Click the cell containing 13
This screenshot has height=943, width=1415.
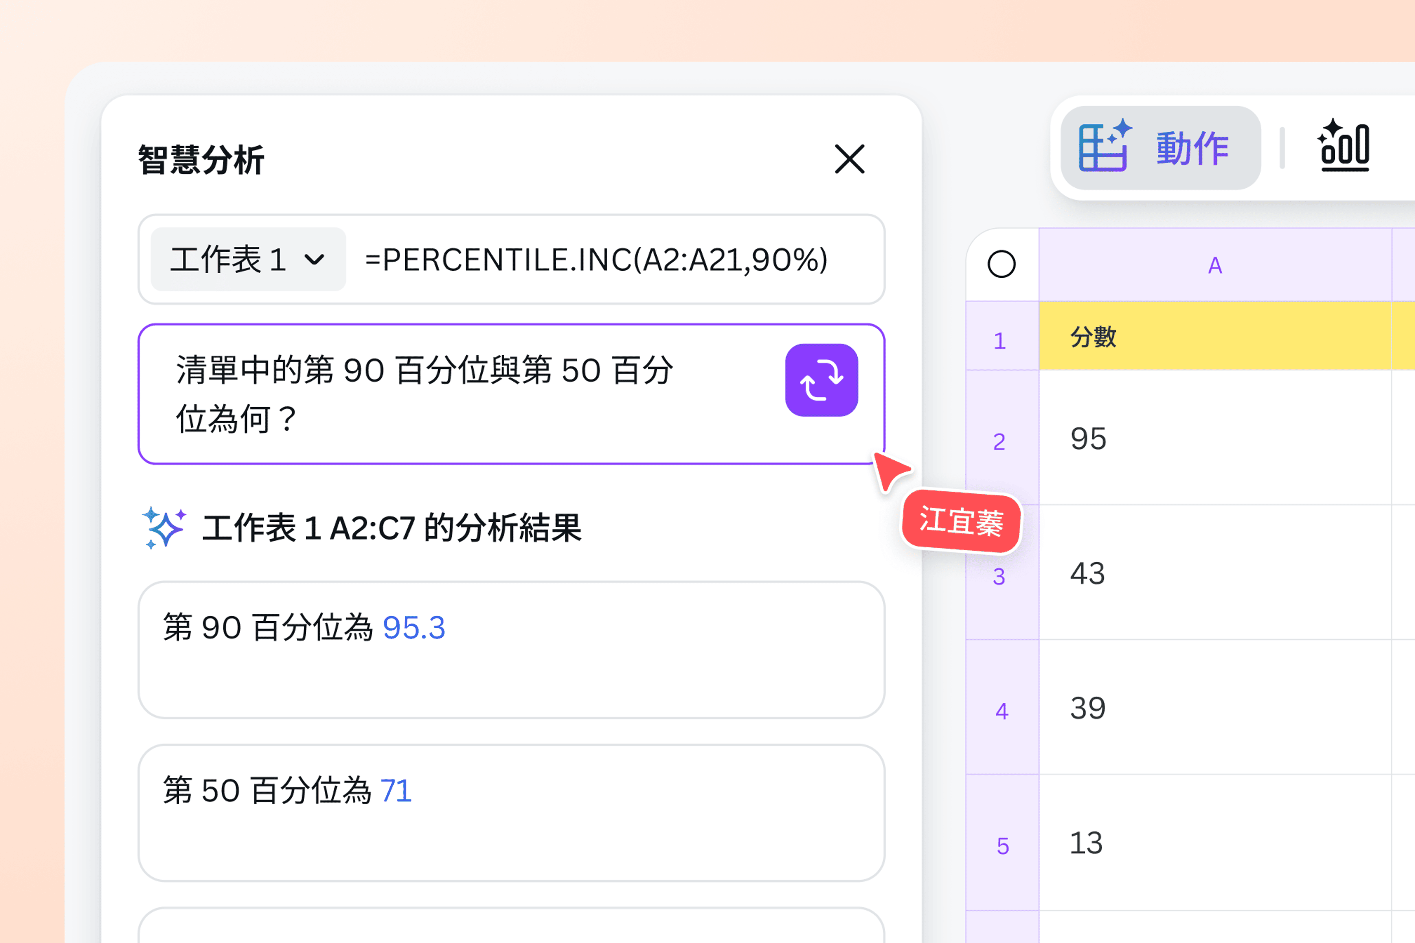click(x=1215, y=842)
